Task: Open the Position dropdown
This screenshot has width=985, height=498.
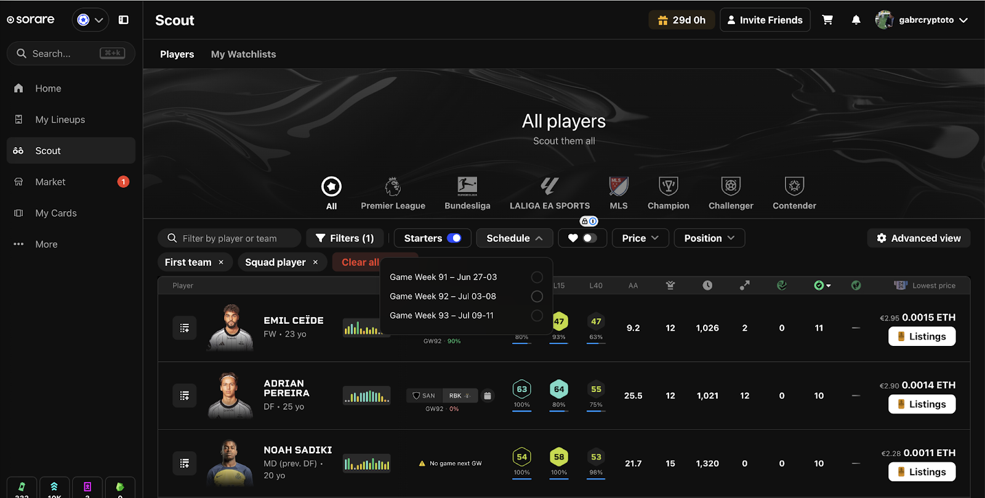Action: click(x=709, y=238)
